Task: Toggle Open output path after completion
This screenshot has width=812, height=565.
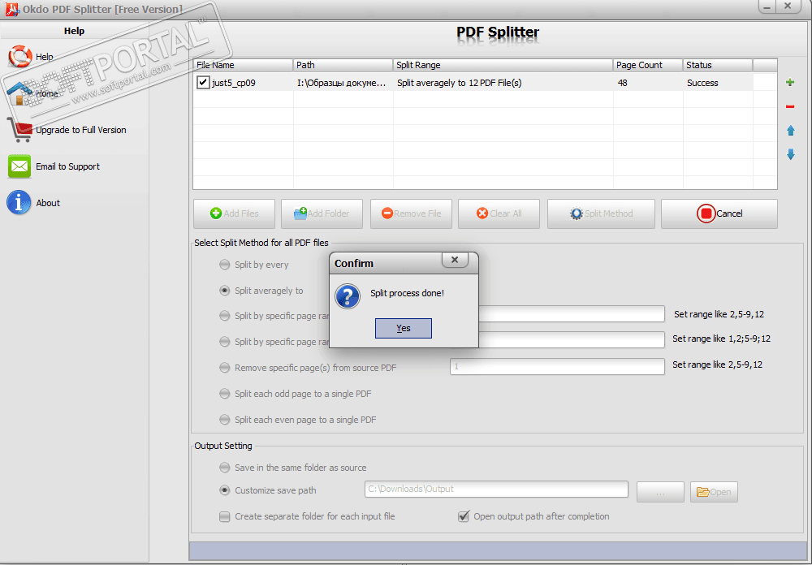Action: (x=464, y=516)
